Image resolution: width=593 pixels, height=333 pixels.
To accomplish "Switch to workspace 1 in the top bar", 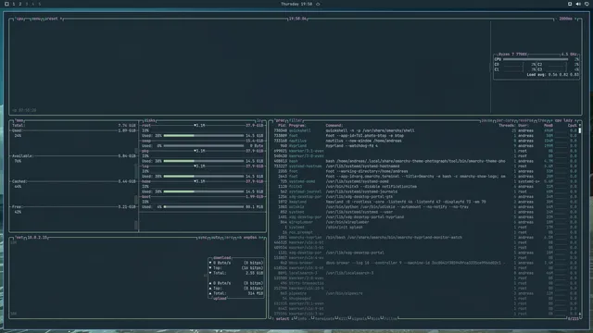I will pos(14,4).
